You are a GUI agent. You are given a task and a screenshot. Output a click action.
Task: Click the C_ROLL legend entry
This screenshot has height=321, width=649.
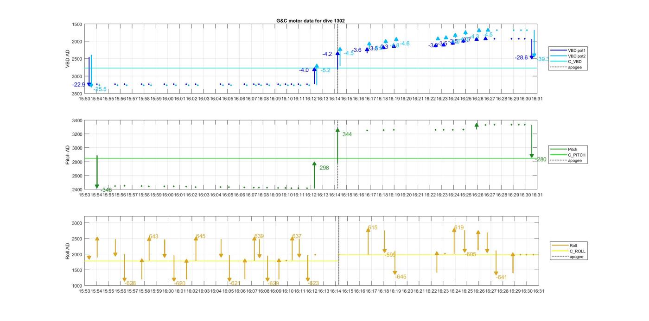tap(577, 251)
